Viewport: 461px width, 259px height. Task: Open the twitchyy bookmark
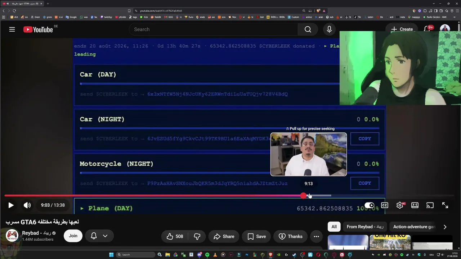coord(106,17)
